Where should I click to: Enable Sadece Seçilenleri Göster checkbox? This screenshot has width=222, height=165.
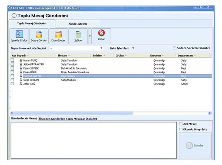pyautogui.click(x=175, y=48)
